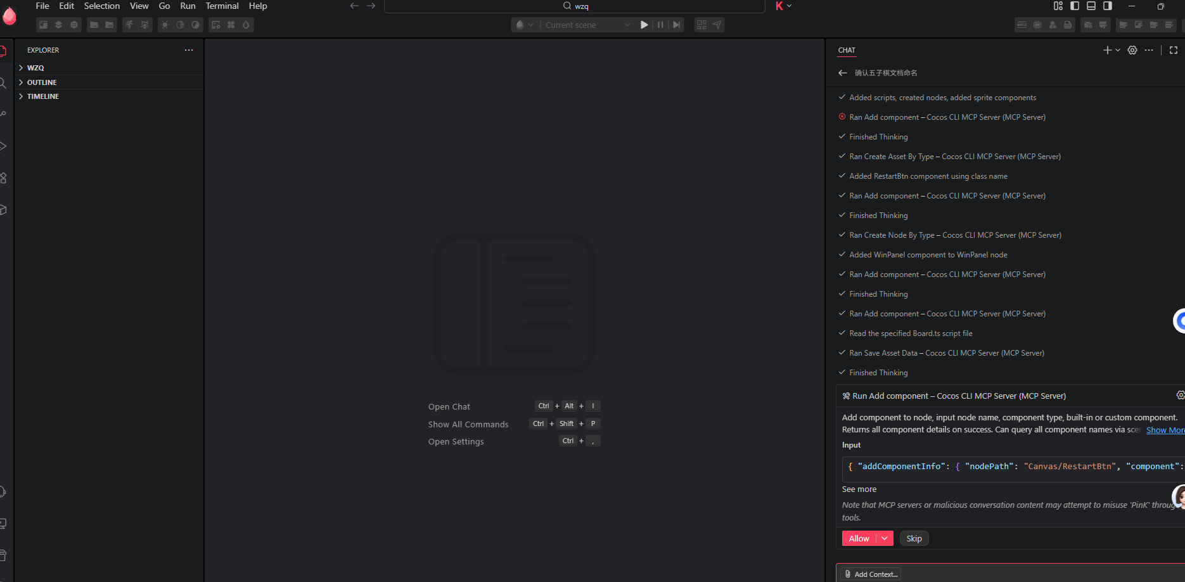The image size is (1185, 582).
Task: Click the four-leaf clover toolbar icon
Action: click(231, 25)
